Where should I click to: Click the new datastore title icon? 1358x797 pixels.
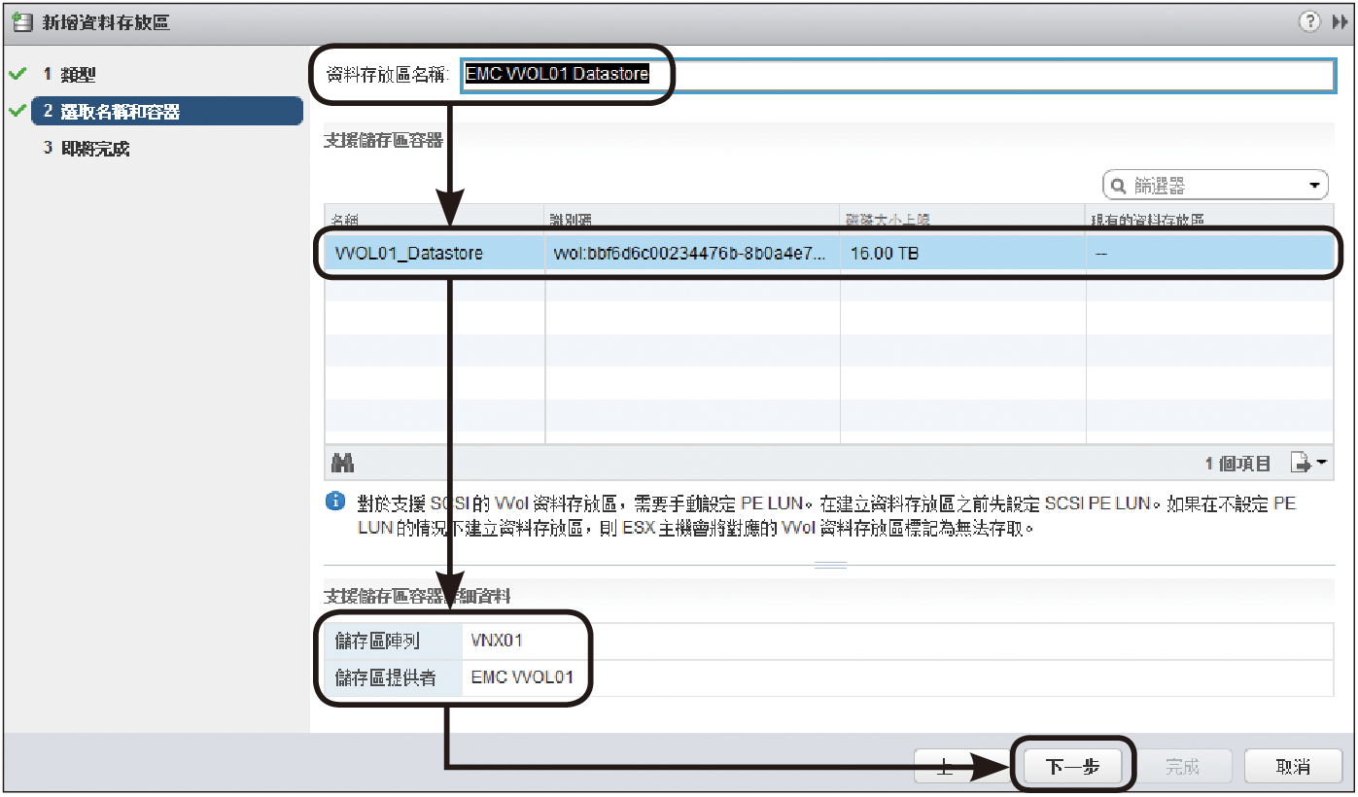21,21
